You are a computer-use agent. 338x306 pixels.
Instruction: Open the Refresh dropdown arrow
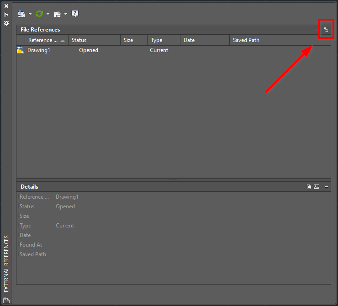pos(48,14)
